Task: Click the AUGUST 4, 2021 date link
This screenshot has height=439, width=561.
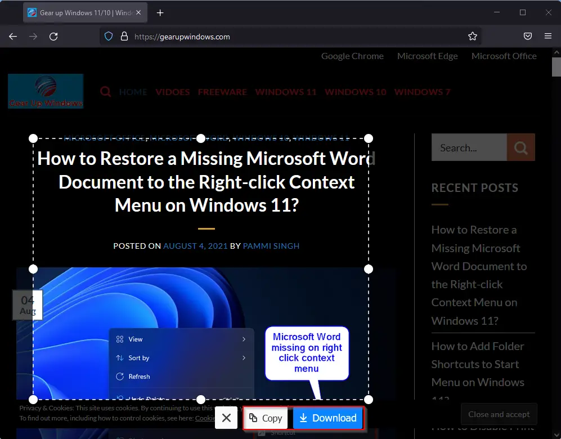Action: pyautogui.click(x=195, y=246)
